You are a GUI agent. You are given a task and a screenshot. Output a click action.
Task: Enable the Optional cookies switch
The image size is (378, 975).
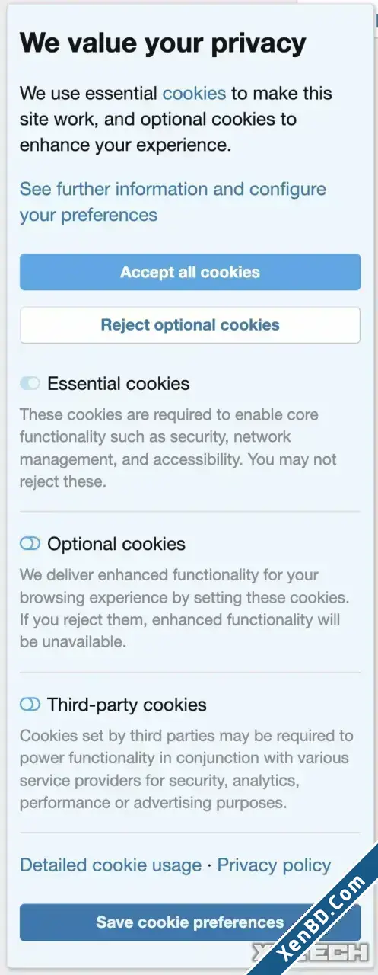click(30, 544)
